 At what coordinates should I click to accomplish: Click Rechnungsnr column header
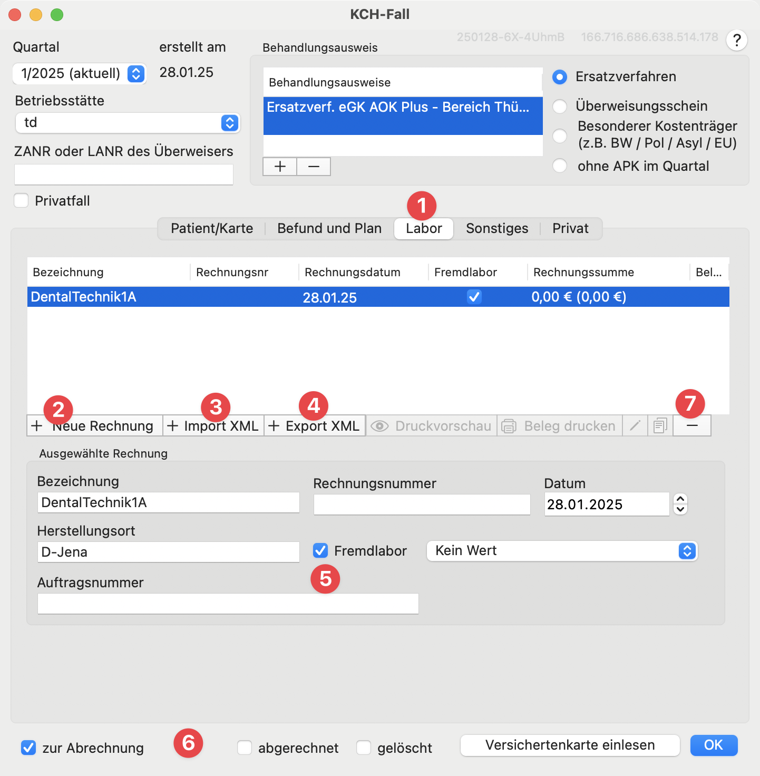[245, 273]
